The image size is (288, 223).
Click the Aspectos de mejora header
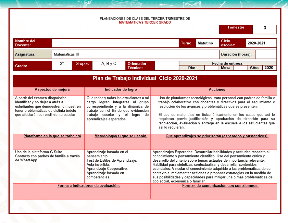point(52,90)
